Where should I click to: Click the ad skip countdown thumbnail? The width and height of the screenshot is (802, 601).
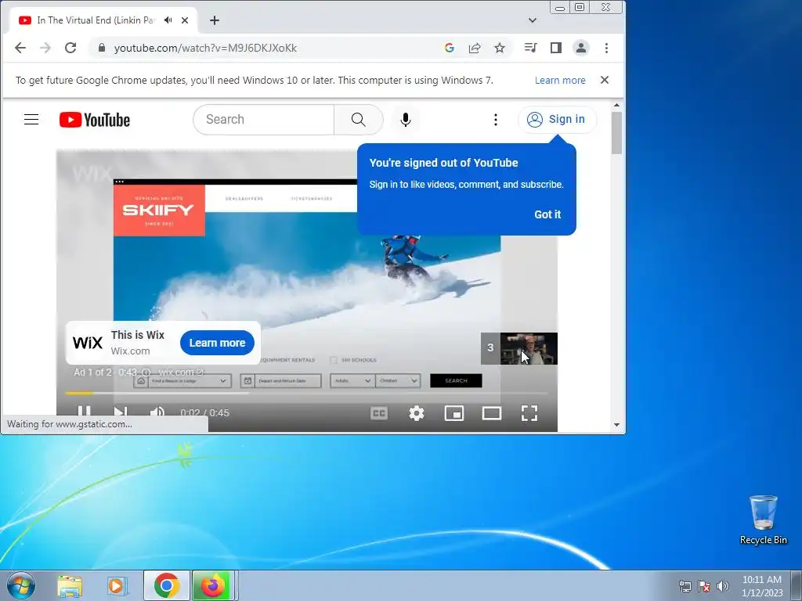click(519, 348)
